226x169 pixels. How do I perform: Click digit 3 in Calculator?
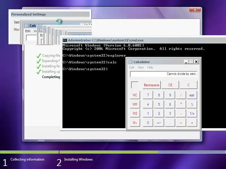point(170,114)
